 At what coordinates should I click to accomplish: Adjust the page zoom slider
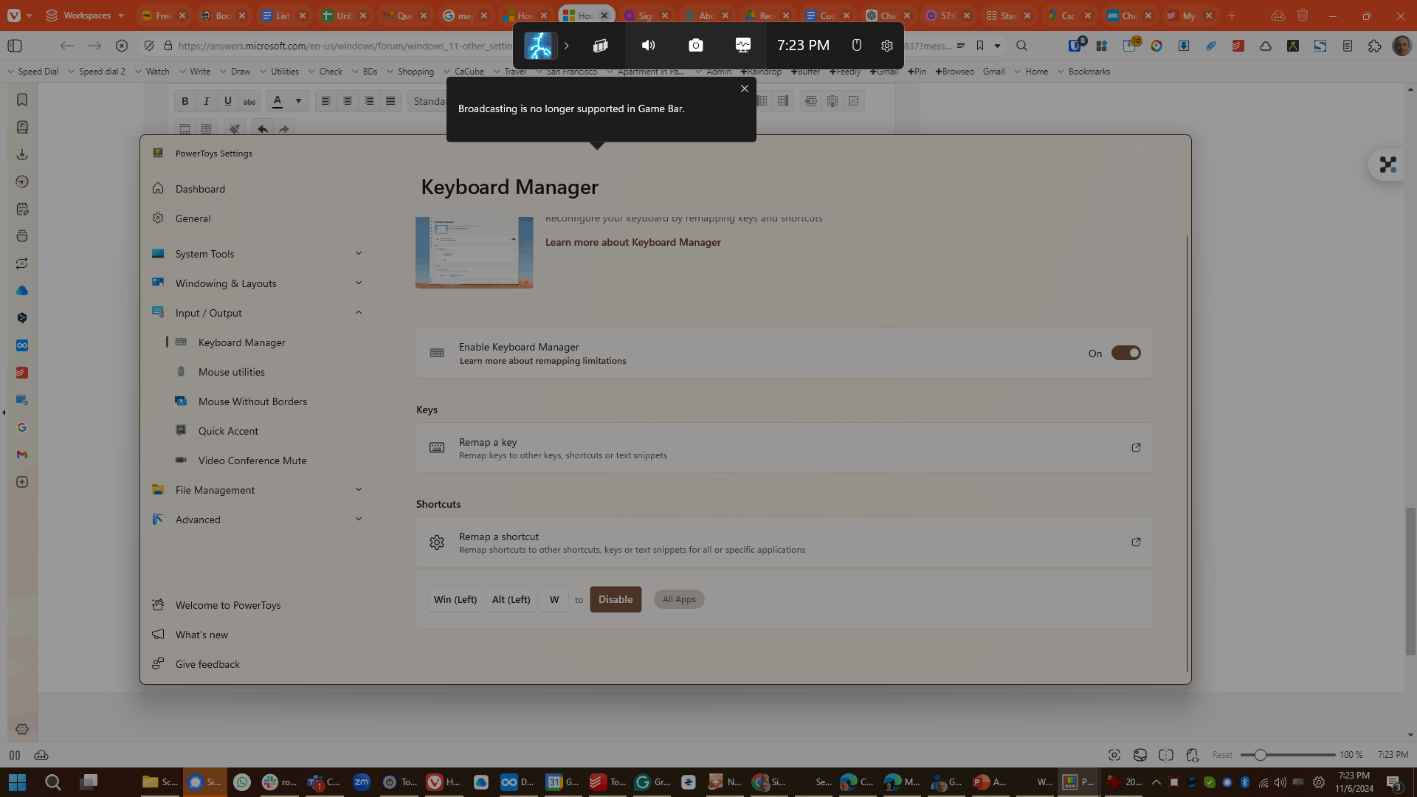coord(1261,755)
